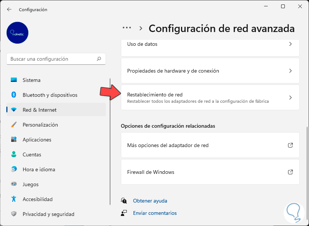Open the Firewall de Windows external link
Viewport: 309px width, 226px height.
(290, 172)
